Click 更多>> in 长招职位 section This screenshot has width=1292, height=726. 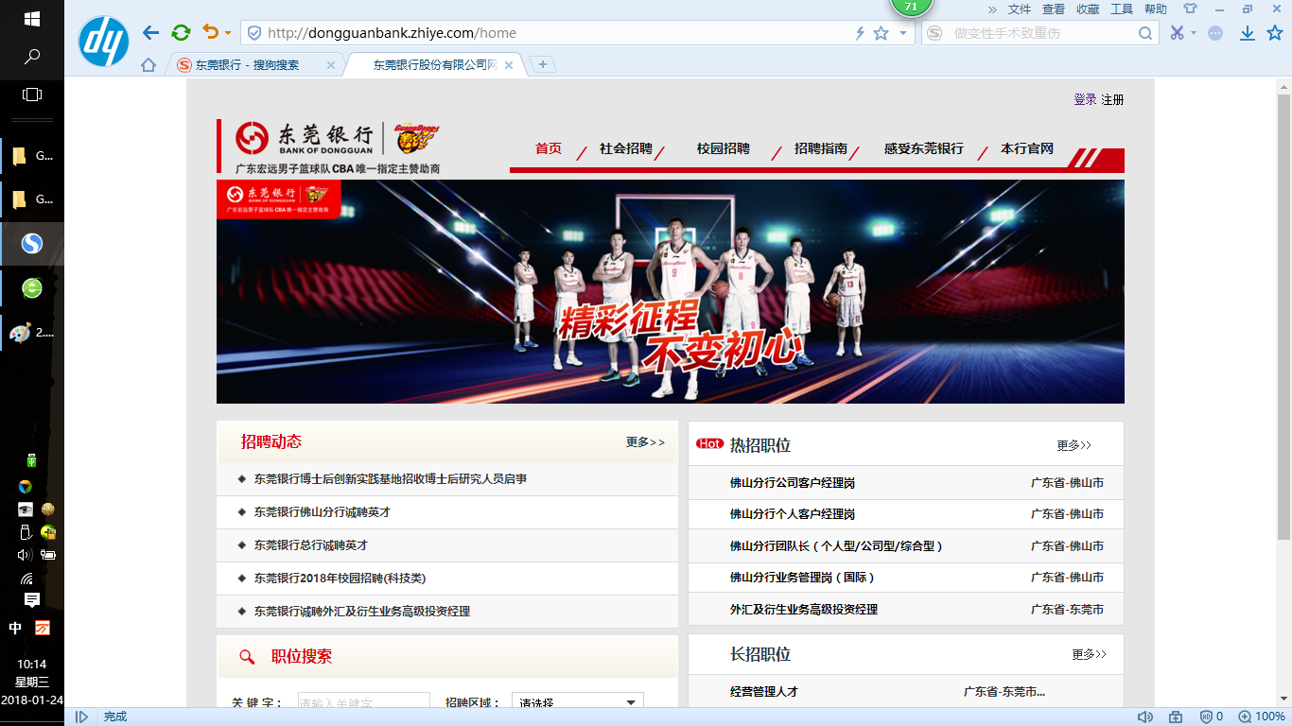[x=1090, y=654]
